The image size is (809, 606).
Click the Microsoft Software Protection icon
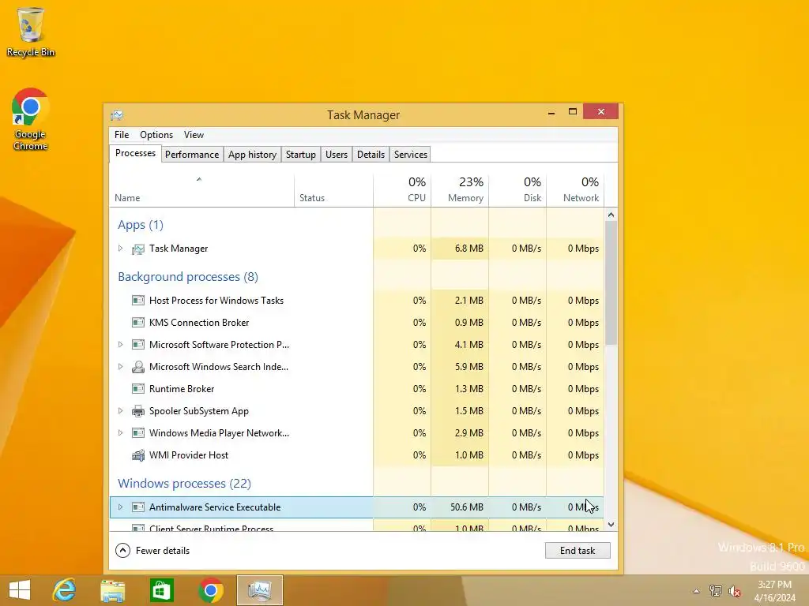(x=137, y=345)
